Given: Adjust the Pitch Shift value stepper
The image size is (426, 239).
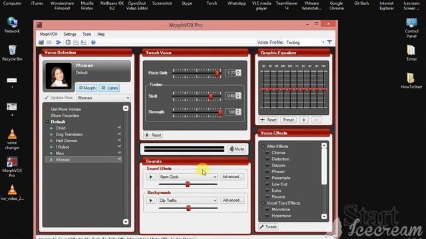Looking at the screenshot, I should (238, 73).
